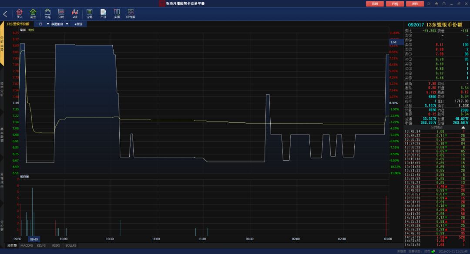The image size is (470, 254).
Task: Switch to the BOLLFS indicator tab
Action: [71, 245]
